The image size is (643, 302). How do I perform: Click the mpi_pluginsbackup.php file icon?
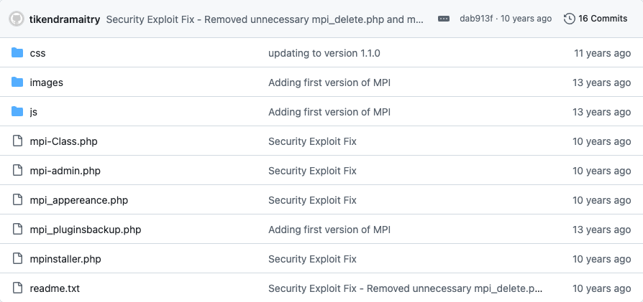pos(18,230)
